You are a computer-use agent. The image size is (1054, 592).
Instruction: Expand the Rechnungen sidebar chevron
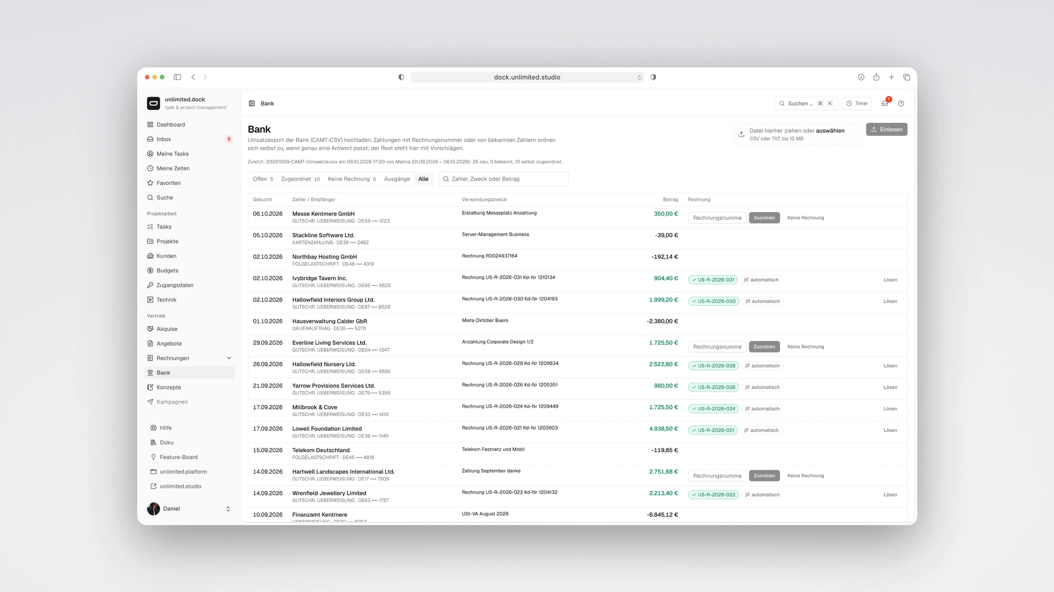point(229,358)
